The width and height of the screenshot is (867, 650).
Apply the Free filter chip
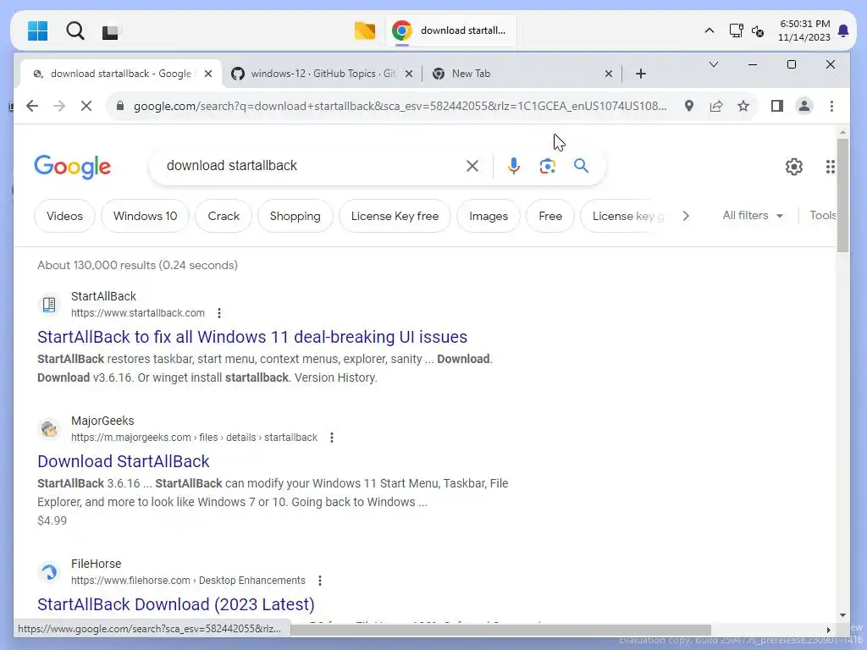click(550, 216)
